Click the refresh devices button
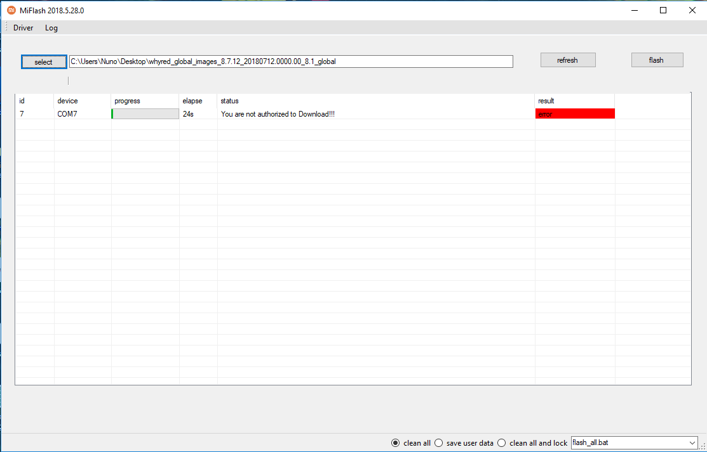 pos(568,60)
